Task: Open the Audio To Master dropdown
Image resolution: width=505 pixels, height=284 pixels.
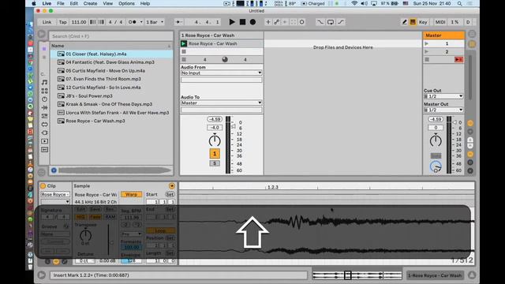Action: click(x=221, y=103)
